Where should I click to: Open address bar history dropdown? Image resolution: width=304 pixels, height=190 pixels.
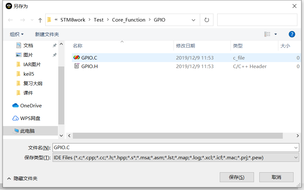point(193,20)
